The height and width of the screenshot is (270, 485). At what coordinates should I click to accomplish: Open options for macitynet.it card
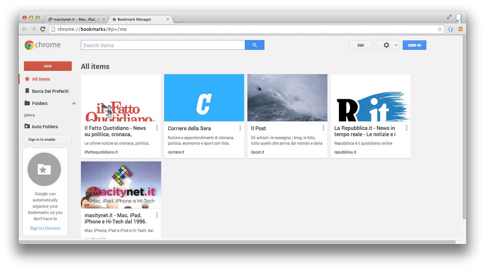pos(157,215)
